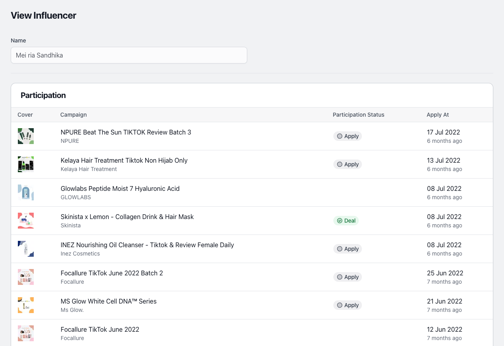Viewport: 504px width, 346px height.
Task: Click Apply status badge for Kelaya campaign
Action: coord(348,164)
